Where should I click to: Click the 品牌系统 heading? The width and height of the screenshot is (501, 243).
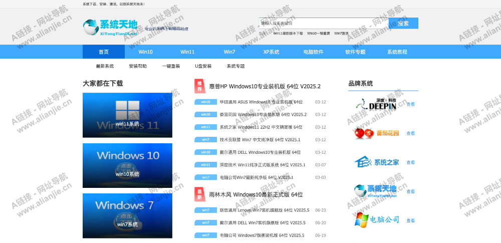pyautogui.click(x=360, y=84)
